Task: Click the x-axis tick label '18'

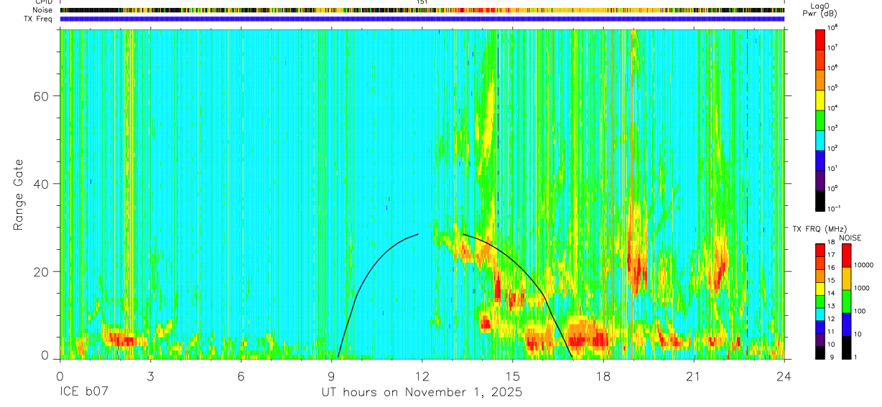Action: coord(603,376)
